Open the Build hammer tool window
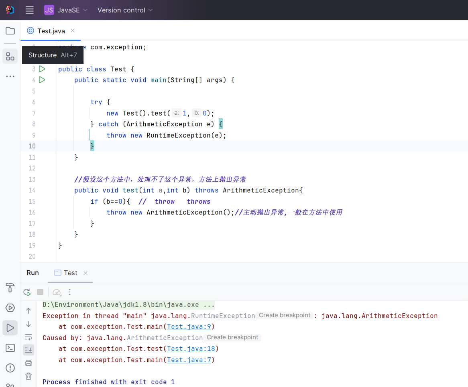 click(x=10, y=288)
